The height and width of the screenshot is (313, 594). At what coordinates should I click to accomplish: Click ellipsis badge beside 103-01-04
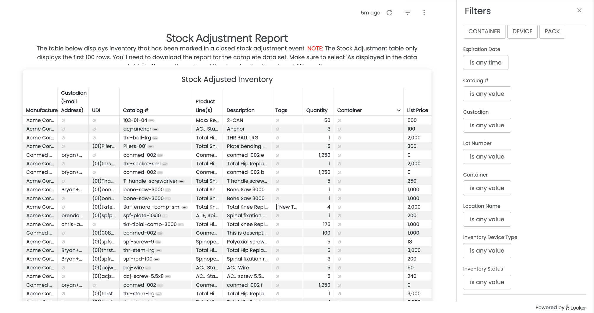(151, 121)
